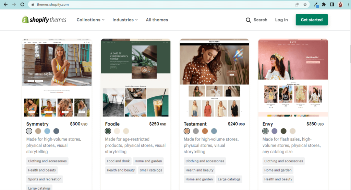Select Testament's gray color swatch
The width and height of the screenshot is (351, 190).
196,131
